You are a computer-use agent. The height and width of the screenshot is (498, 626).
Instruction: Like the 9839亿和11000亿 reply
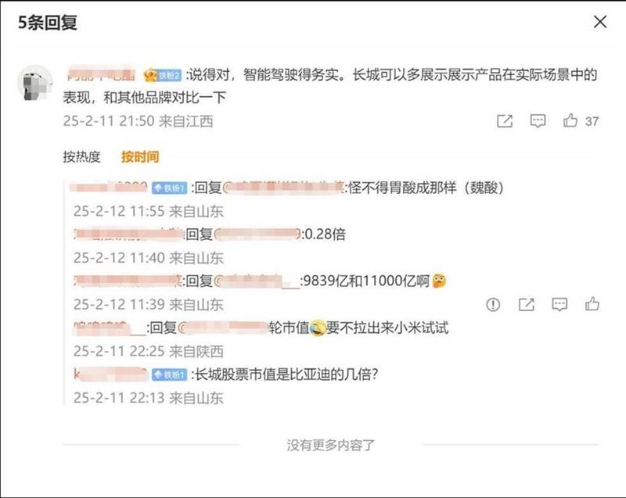click(592, 304)
